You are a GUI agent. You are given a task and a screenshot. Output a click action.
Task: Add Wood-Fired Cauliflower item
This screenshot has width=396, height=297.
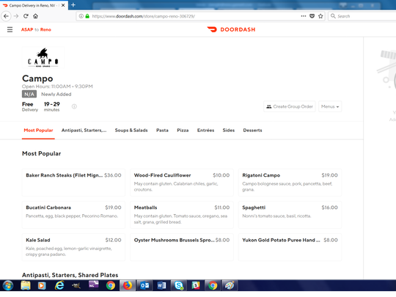(182, 183)
